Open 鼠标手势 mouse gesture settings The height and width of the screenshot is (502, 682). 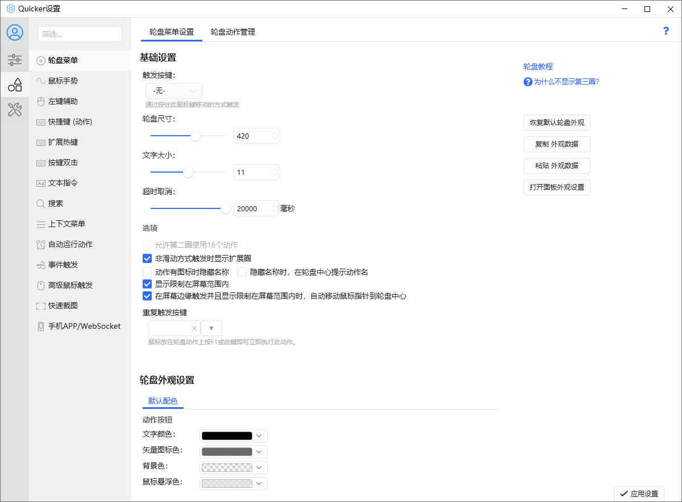click(x=63, y=81)
